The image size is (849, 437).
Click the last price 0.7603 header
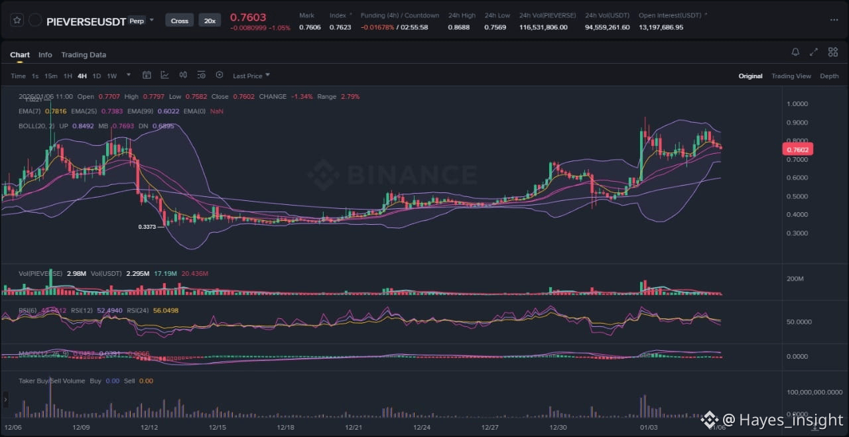(x=248, y=17)
